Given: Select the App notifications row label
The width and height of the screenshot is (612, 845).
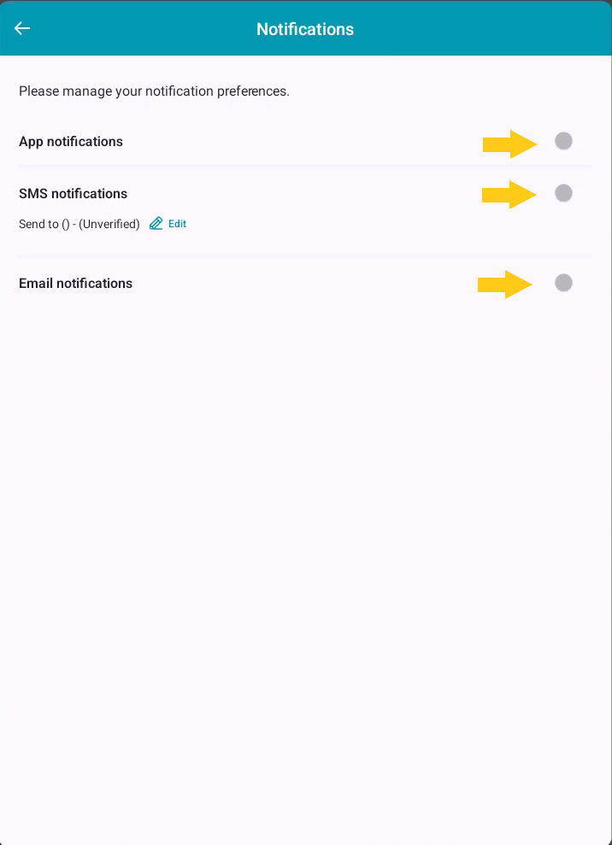Looking at the screenshot, I should (71, 141).
